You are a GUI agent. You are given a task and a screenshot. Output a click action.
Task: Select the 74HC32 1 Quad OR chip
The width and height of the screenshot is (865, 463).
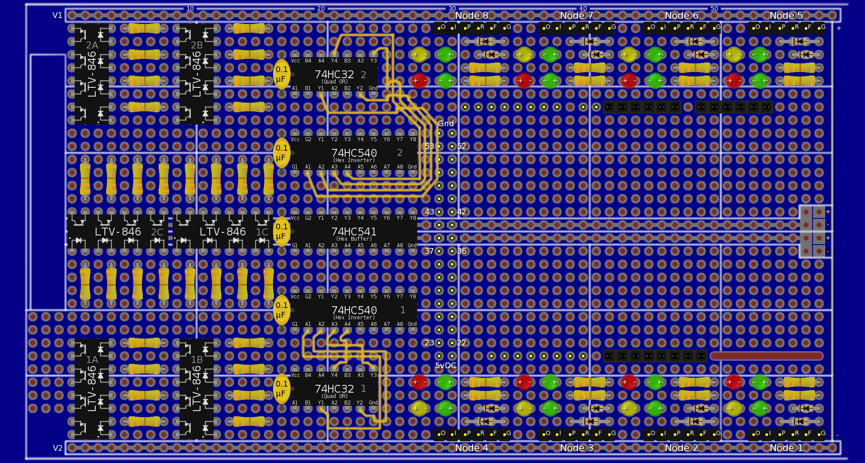click(x=334, y=389)
